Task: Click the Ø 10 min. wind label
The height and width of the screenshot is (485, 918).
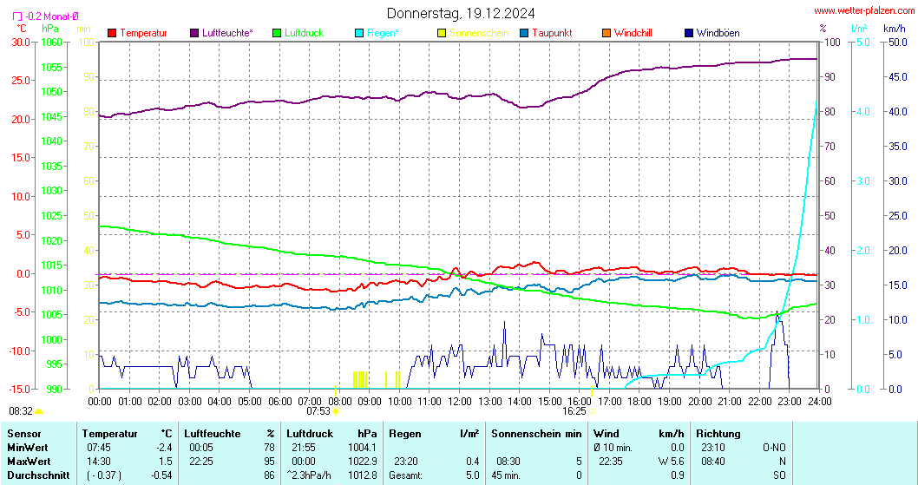Action: coord(613,448)
